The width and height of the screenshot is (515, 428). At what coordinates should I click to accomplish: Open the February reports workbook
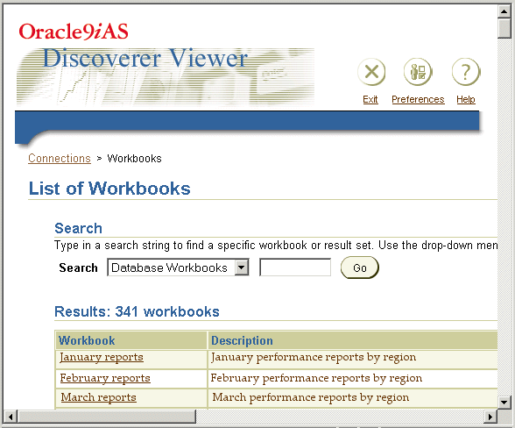105,378
